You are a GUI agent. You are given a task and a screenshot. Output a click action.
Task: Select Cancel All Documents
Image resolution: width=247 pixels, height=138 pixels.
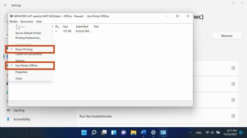click(29, 54)
